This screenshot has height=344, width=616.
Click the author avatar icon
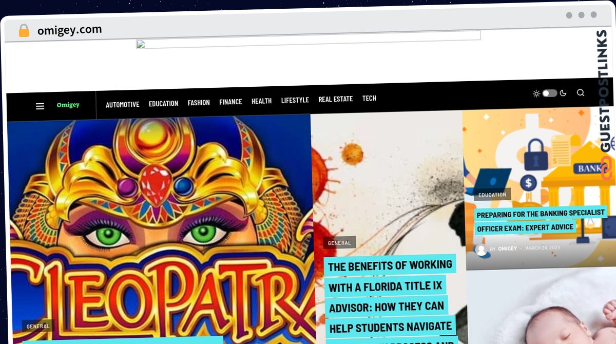click(482, 250)
